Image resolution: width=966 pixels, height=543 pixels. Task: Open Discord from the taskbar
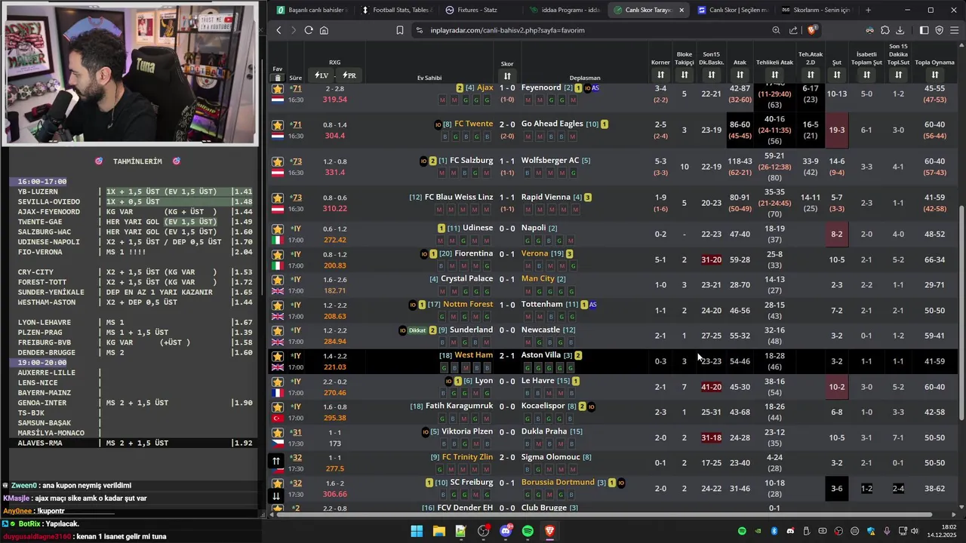pos(506,531)
